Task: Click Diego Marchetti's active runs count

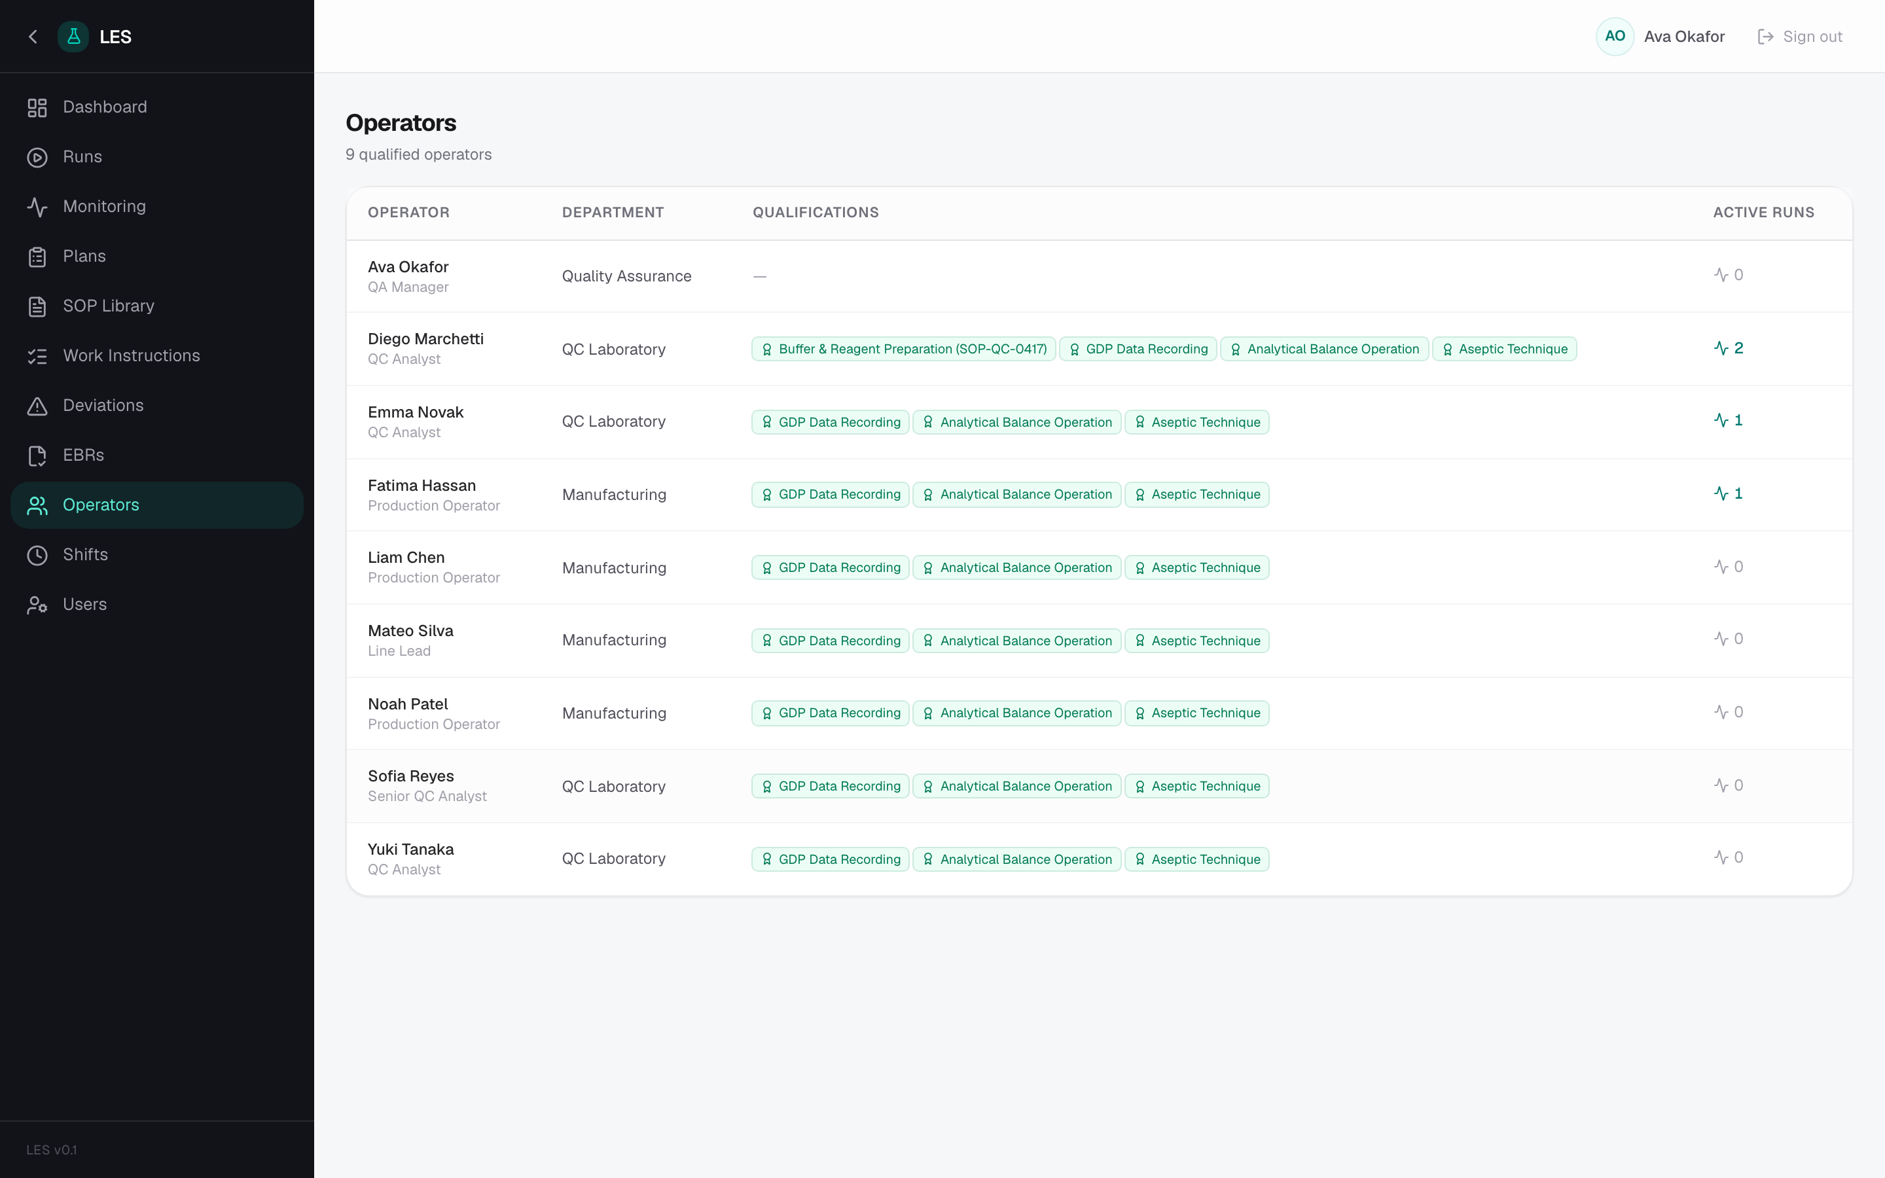Action: [1729, 348]
